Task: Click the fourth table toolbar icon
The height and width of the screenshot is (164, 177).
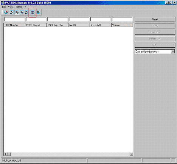Action: pyautogui.click(x=26, y=12)
